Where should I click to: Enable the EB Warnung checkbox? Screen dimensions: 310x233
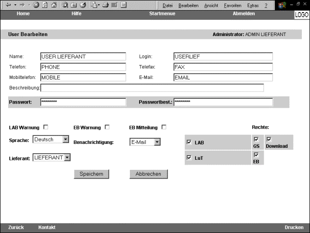point(107,127)
